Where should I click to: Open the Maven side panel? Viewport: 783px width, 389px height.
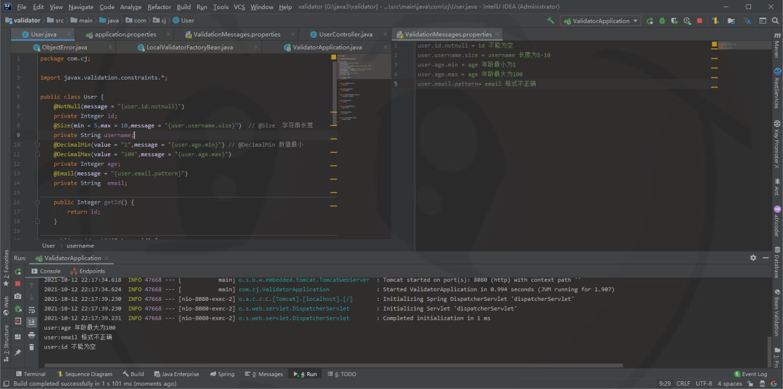tap(776, 46)
